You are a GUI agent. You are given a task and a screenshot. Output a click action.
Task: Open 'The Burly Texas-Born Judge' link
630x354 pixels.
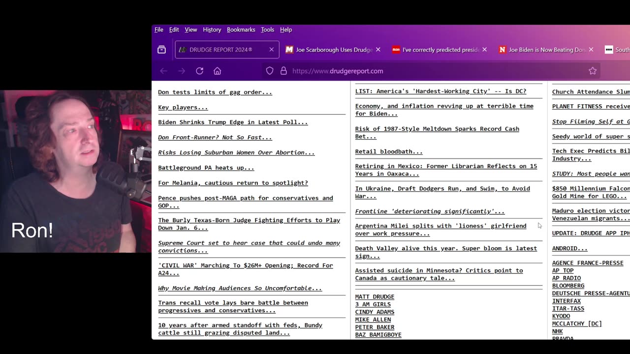[249, 224]
